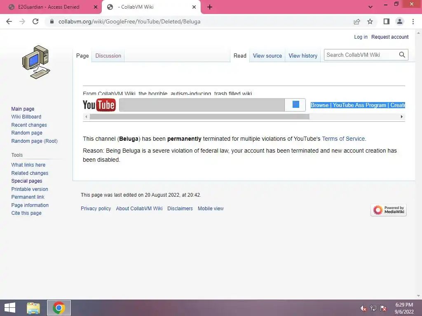Screen dimensions: 422x316
Task: Open Windows Start menu
Action: coord(10,308)
